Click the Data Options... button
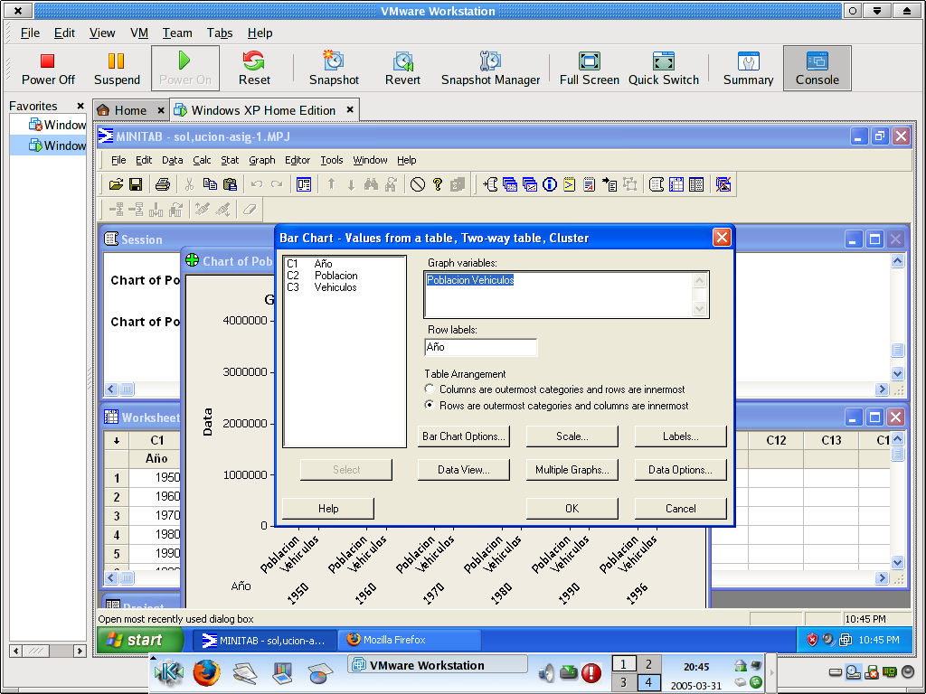This screenshot has height=694, width=926. tap(680, 470)
